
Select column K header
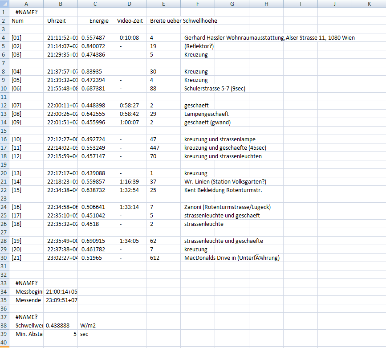coord(369,4)
